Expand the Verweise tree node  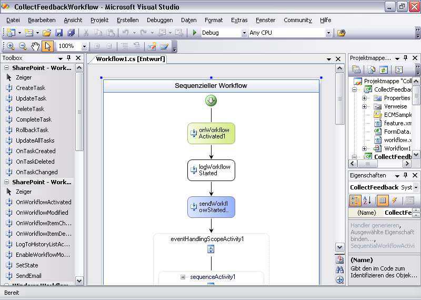[x=364, y=106]
